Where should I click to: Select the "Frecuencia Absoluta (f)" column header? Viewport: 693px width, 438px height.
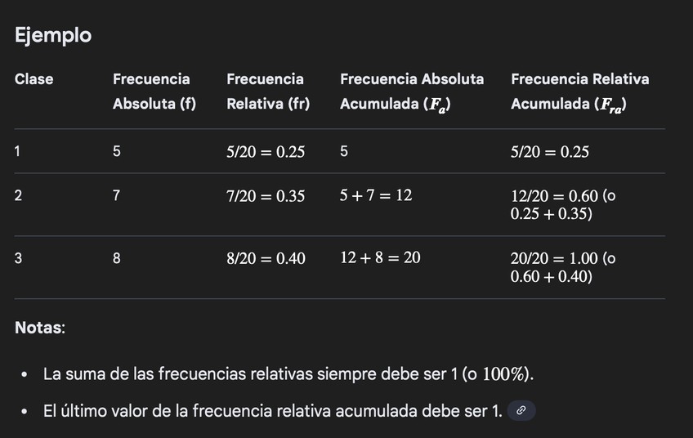[x=154, y=92]
